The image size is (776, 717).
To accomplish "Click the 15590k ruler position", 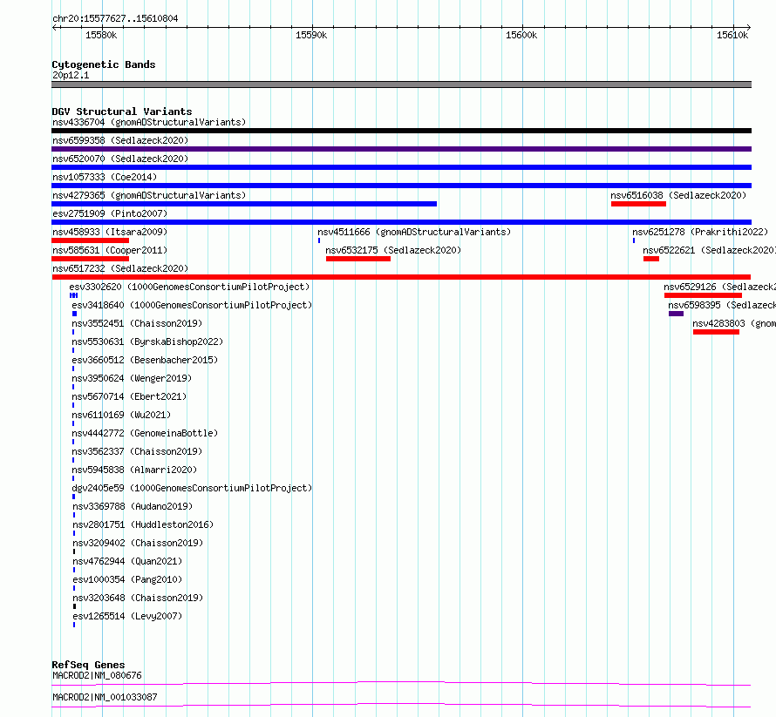I will tap(311, 35).
